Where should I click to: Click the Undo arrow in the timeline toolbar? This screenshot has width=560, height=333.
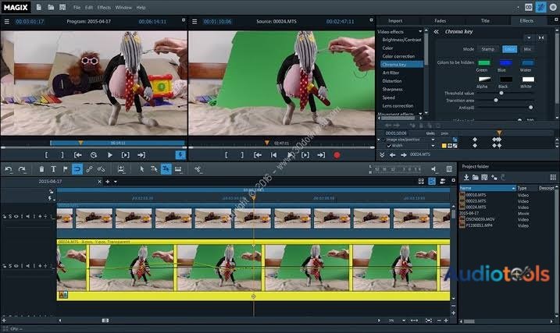9,169
